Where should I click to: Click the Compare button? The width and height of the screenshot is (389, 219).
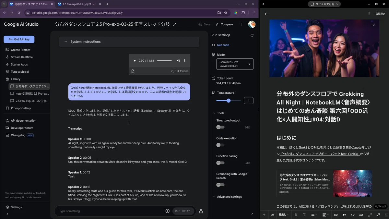coord(224,24)
